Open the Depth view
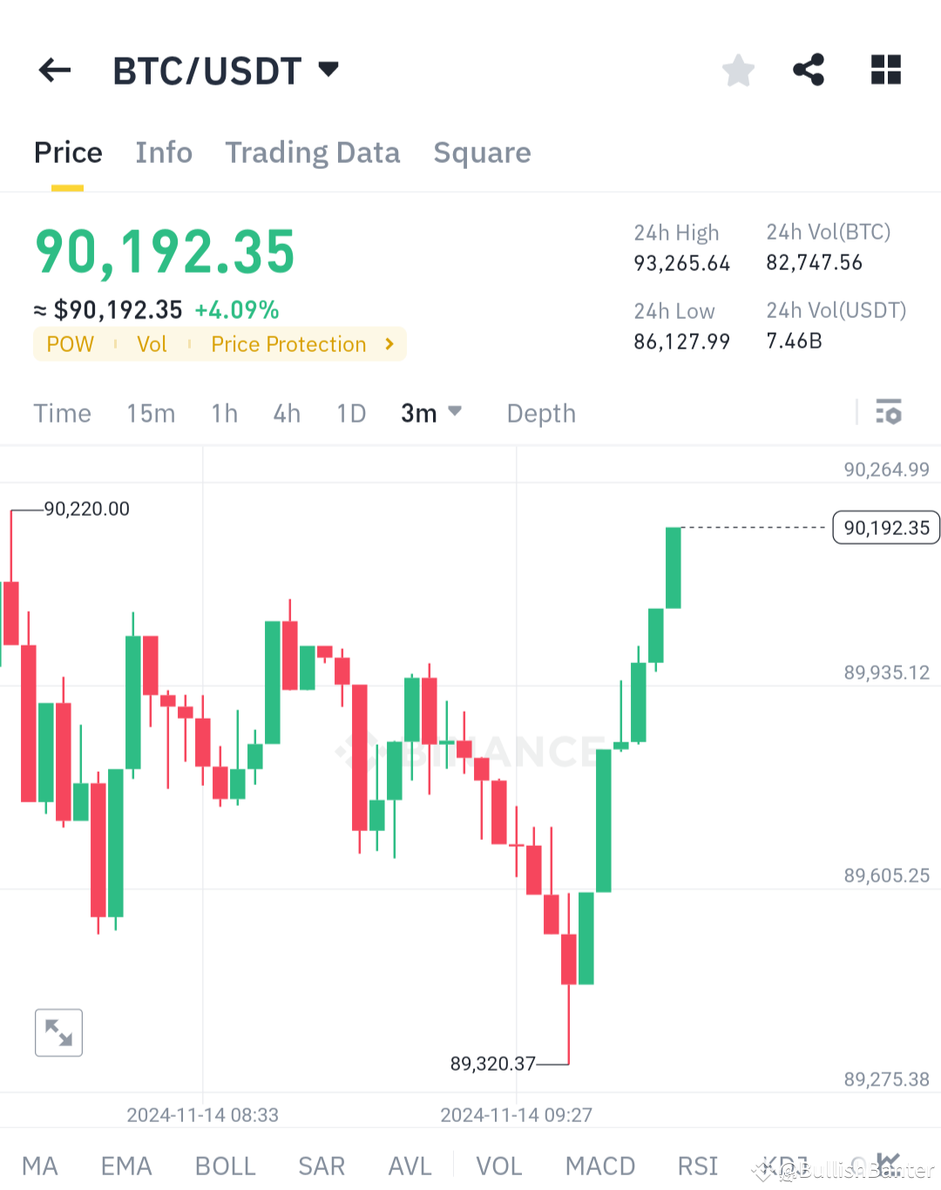941x1190 pixels. [x=540, y=413]
